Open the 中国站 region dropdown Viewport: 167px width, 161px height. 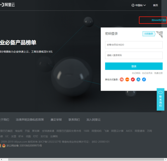point(139,5)
